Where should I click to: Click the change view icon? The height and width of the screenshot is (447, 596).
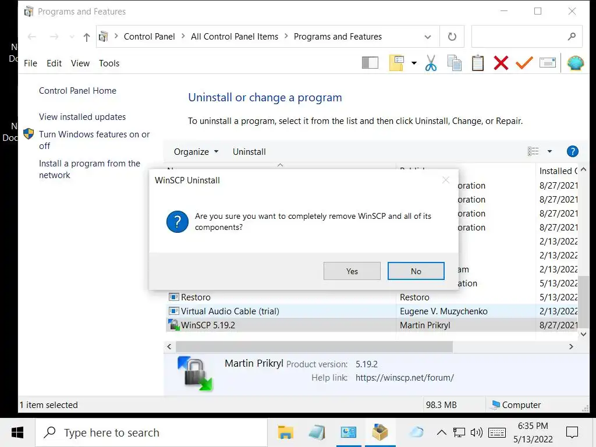(x=533, y=151)
